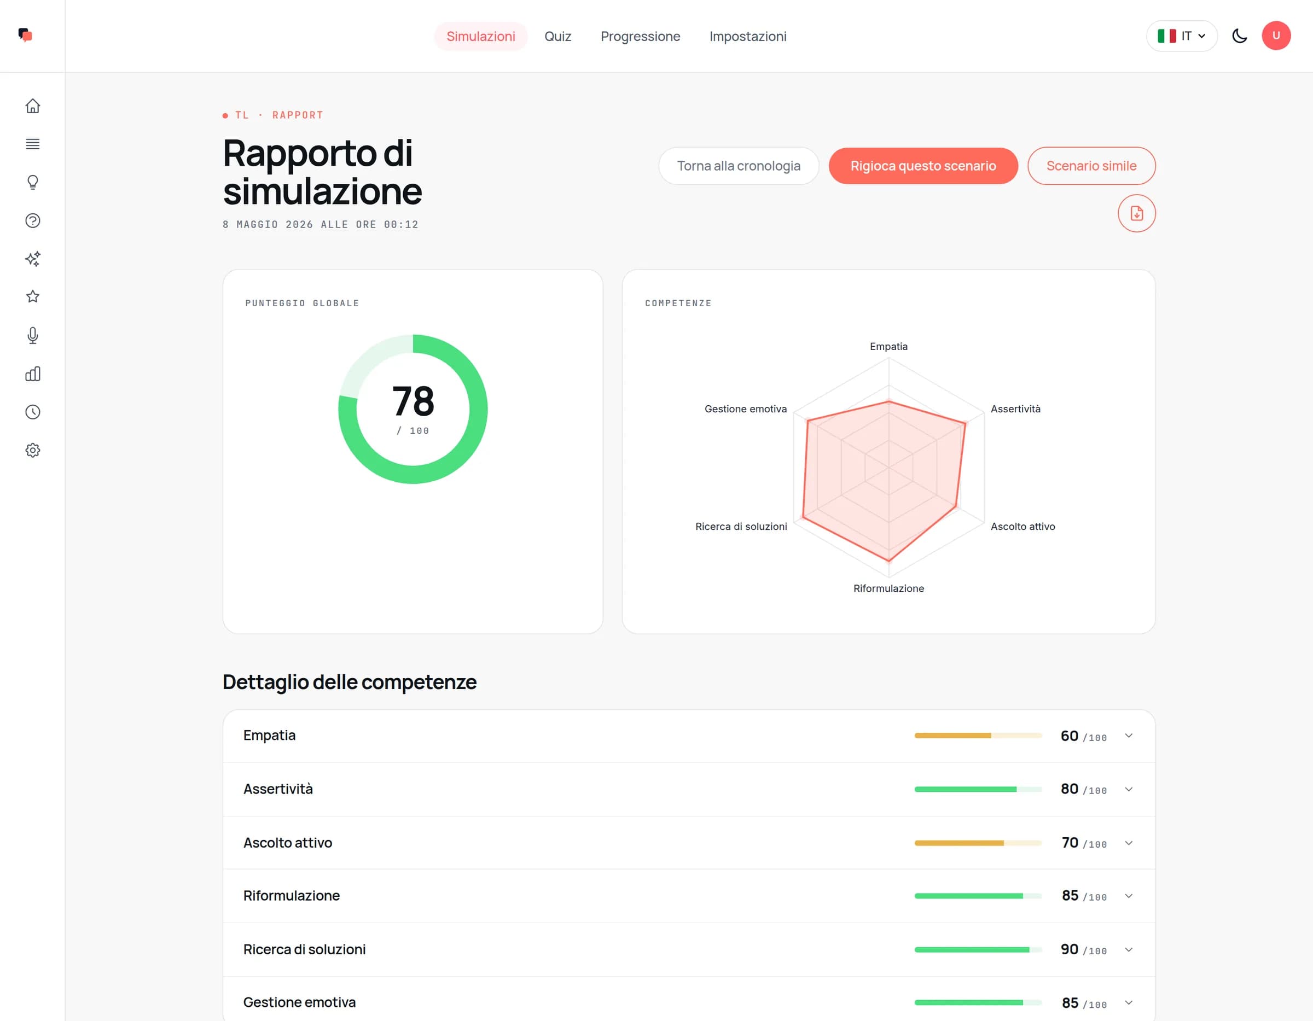Switch to the Impostazioni tab

point(747,36)
